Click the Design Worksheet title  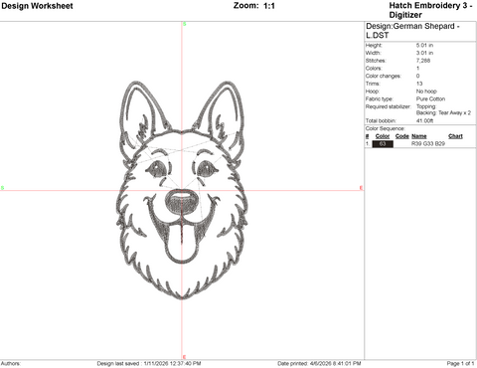pyautogui.click(x=37, y=6)
